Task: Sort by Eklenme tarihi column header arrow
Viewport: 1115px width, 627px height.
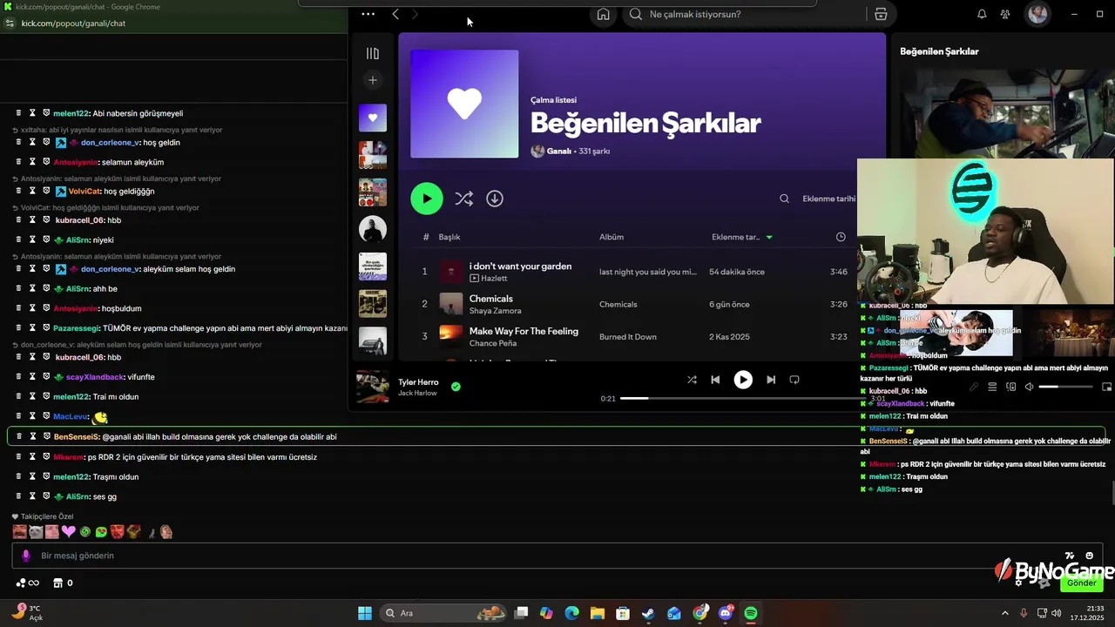Action: click(x=768, y=237)
